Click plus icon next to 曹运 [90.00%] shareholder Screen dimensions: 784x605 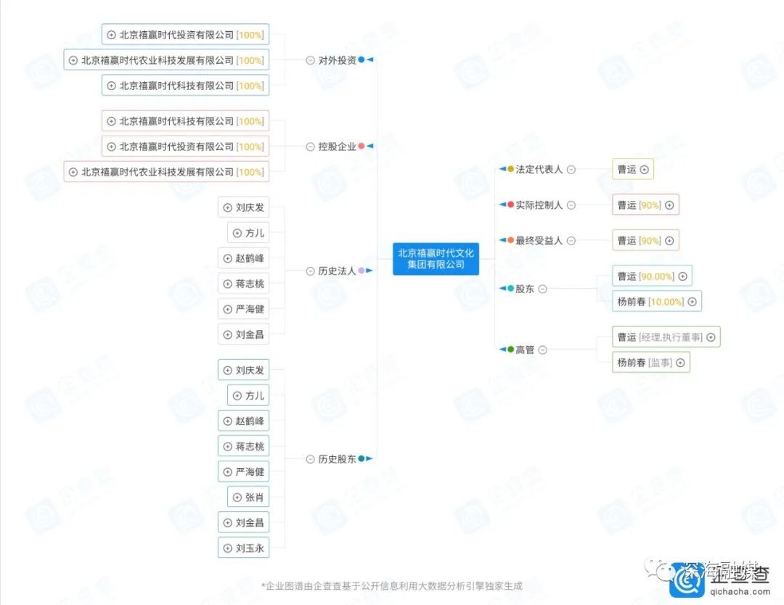click(682, 276)
